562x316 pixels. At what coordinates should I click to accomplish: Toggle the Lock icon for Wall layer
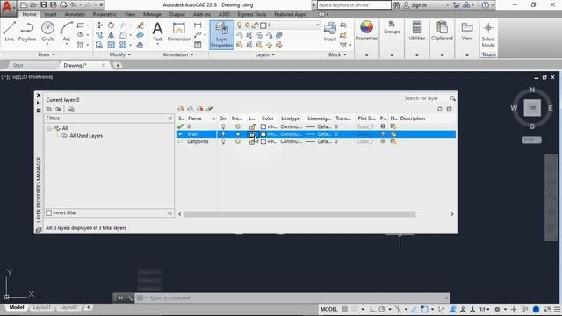coord(252,134)
